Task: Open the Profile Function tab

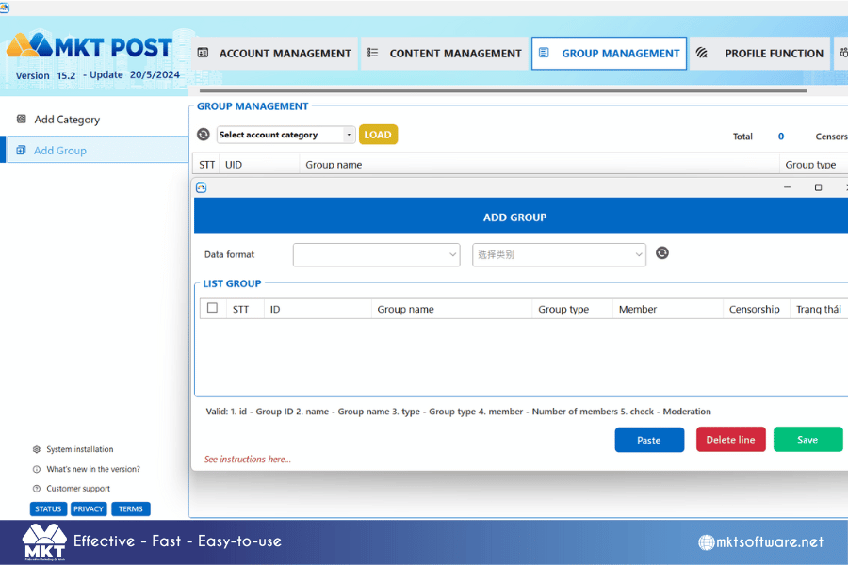Action: point(759,54)
